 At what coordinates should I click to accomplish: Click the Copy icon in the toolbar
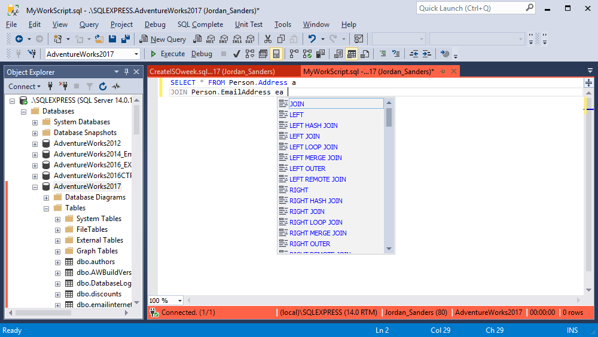281,39
